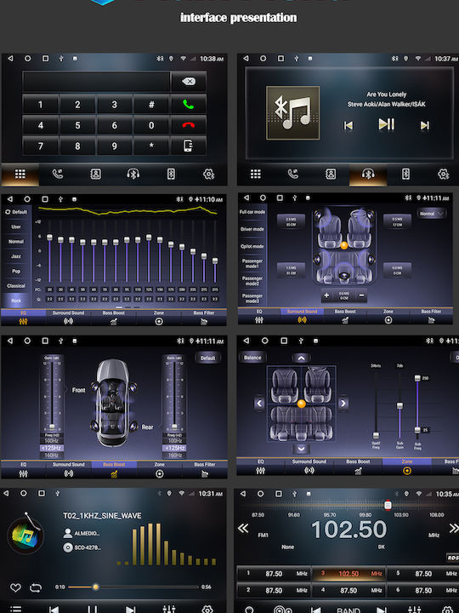
Task: Tap the EQ sliders icon under the EQ tab
Action: pos(23,321)
